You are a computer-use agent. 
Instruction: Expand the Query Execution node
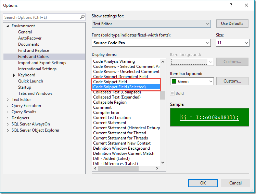pos(8,106)
